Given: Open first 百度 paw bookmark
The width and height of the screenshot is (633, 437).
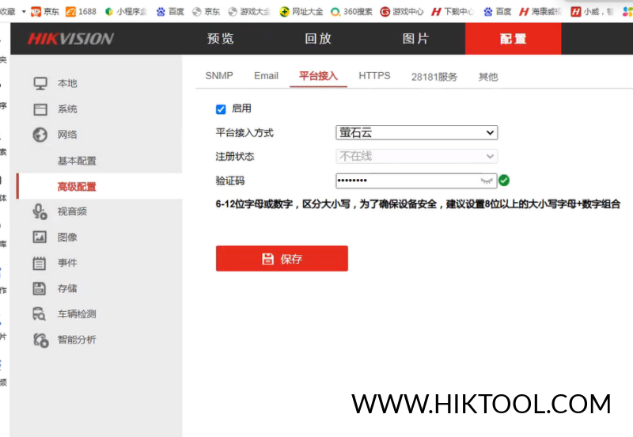Looking at the screenshot, I should pyautogui.click(x=170, y=11).
